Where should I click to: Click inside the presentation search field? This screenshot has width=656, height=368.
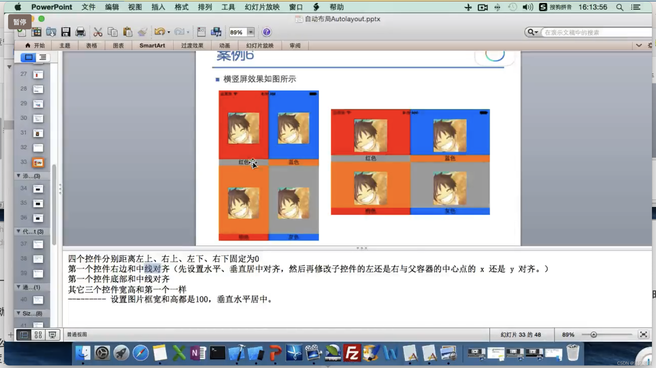pyautogui.click(x=596, y=32)
